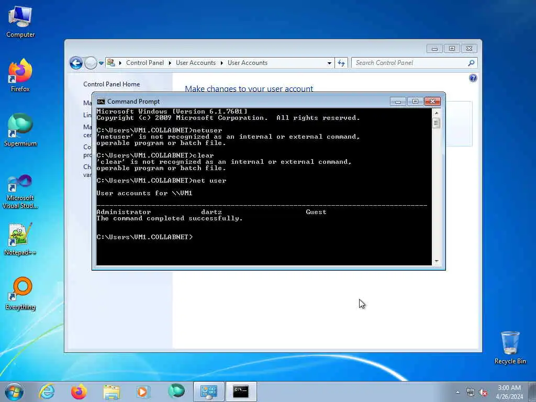
Task: Click the Command Prompt title bar icon
Action: click(101, 102)
